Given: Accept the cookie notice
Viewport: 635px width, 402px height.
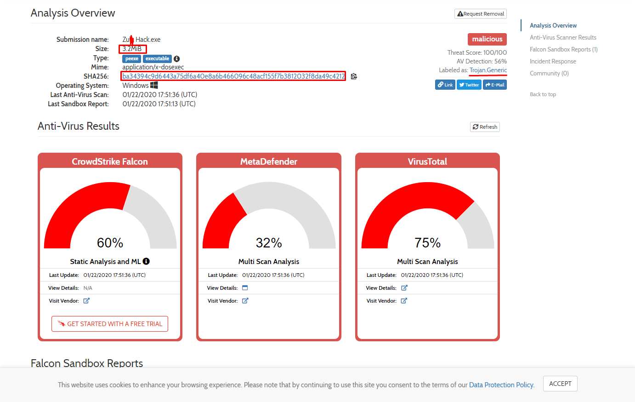Looking at the screenshot, I should 560,384.
